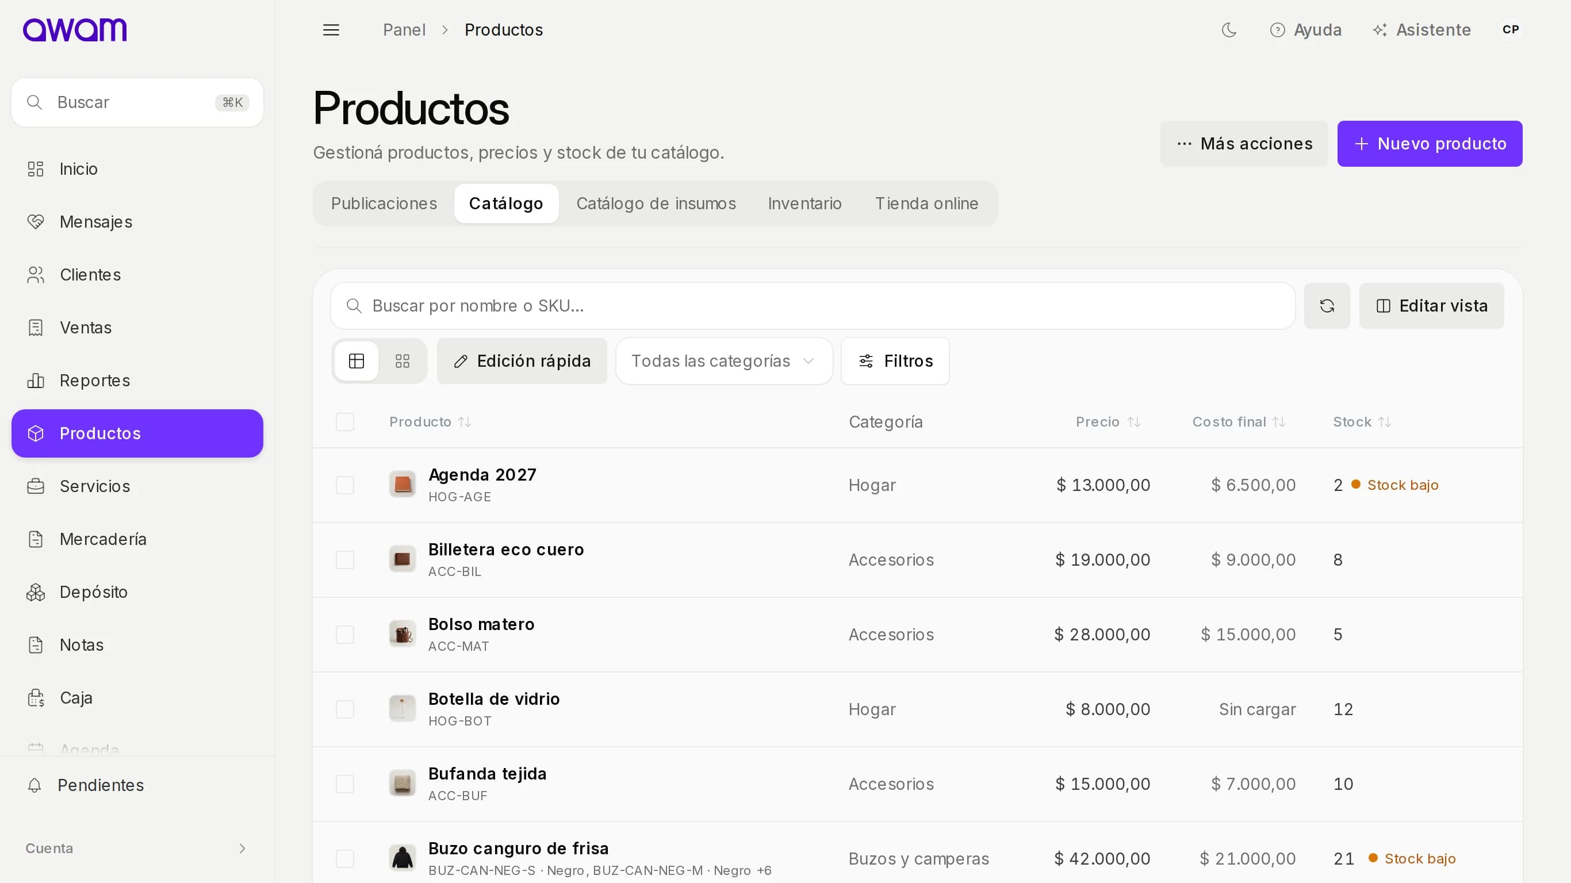This screenshot has width=1571, height=883.
Task: Go to Servicios section
Action: pyautogui.click(x=137, y=486)
